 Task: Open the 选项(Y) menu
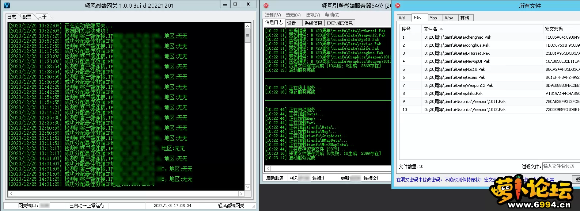click(x=313, y=15)
